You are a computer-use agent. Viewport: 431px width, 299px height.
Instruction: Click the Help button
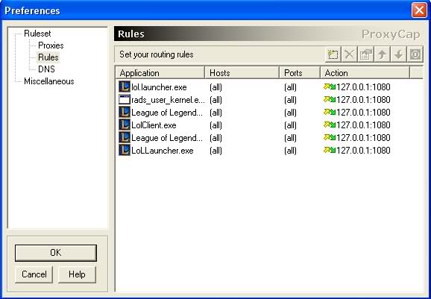point(77,274)
